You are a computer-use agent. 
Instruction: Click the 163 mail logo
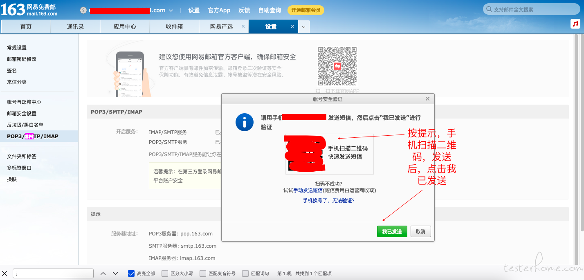pyautogui.click(x=29, y=10)
